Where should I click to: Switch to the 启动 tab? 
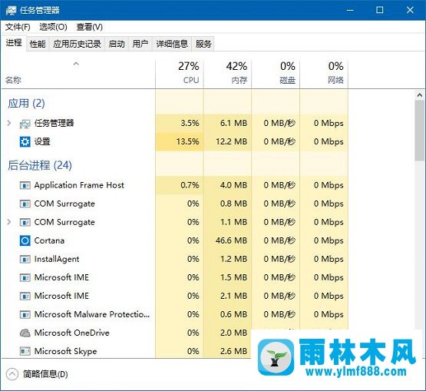point(117,44)
